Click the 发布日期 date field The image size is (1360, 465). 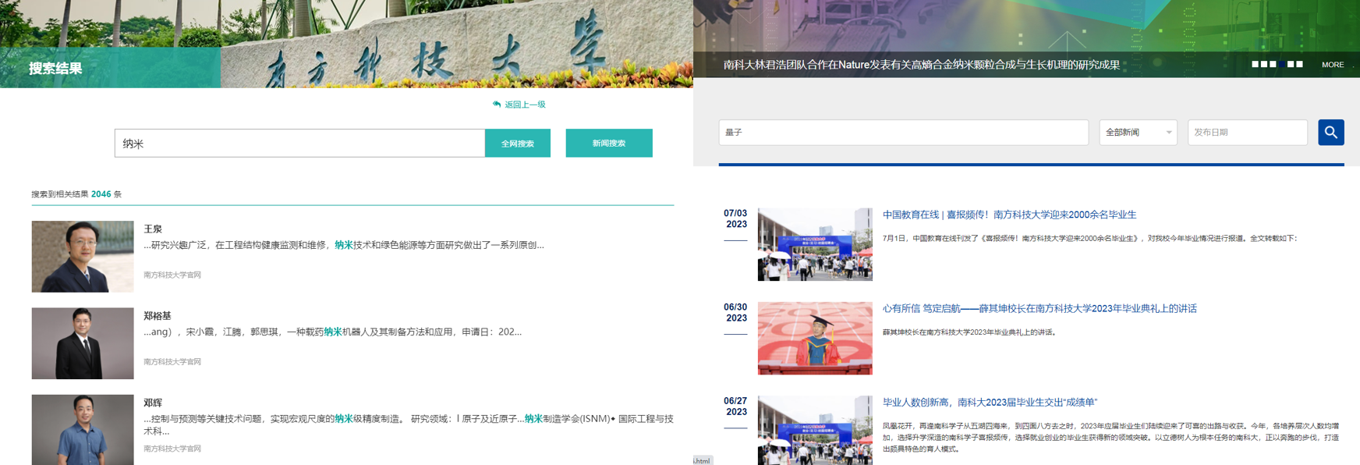coord(1248,133)
